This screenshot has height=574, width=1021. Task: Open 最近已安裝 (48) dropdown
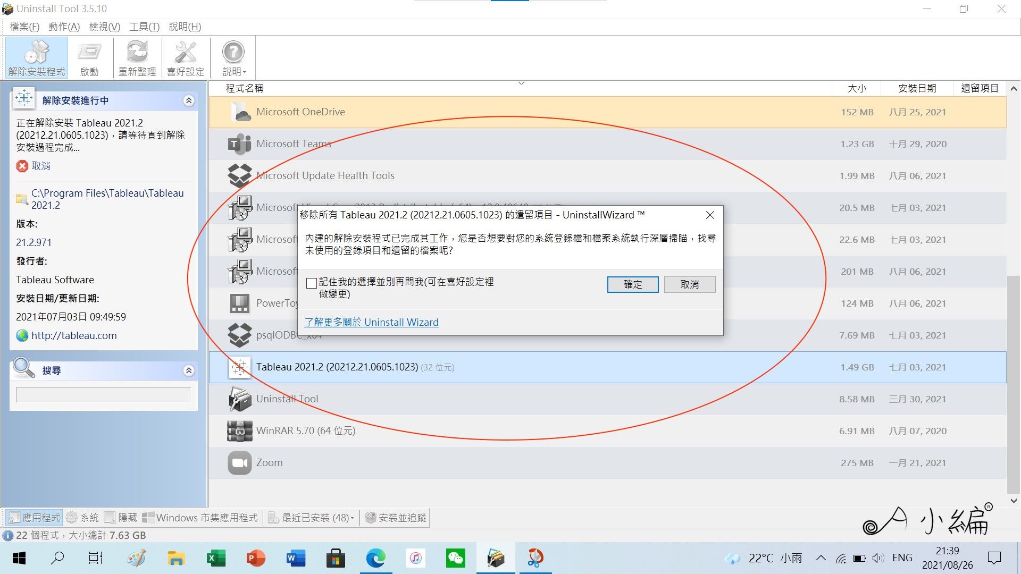(x=311, y=518)
